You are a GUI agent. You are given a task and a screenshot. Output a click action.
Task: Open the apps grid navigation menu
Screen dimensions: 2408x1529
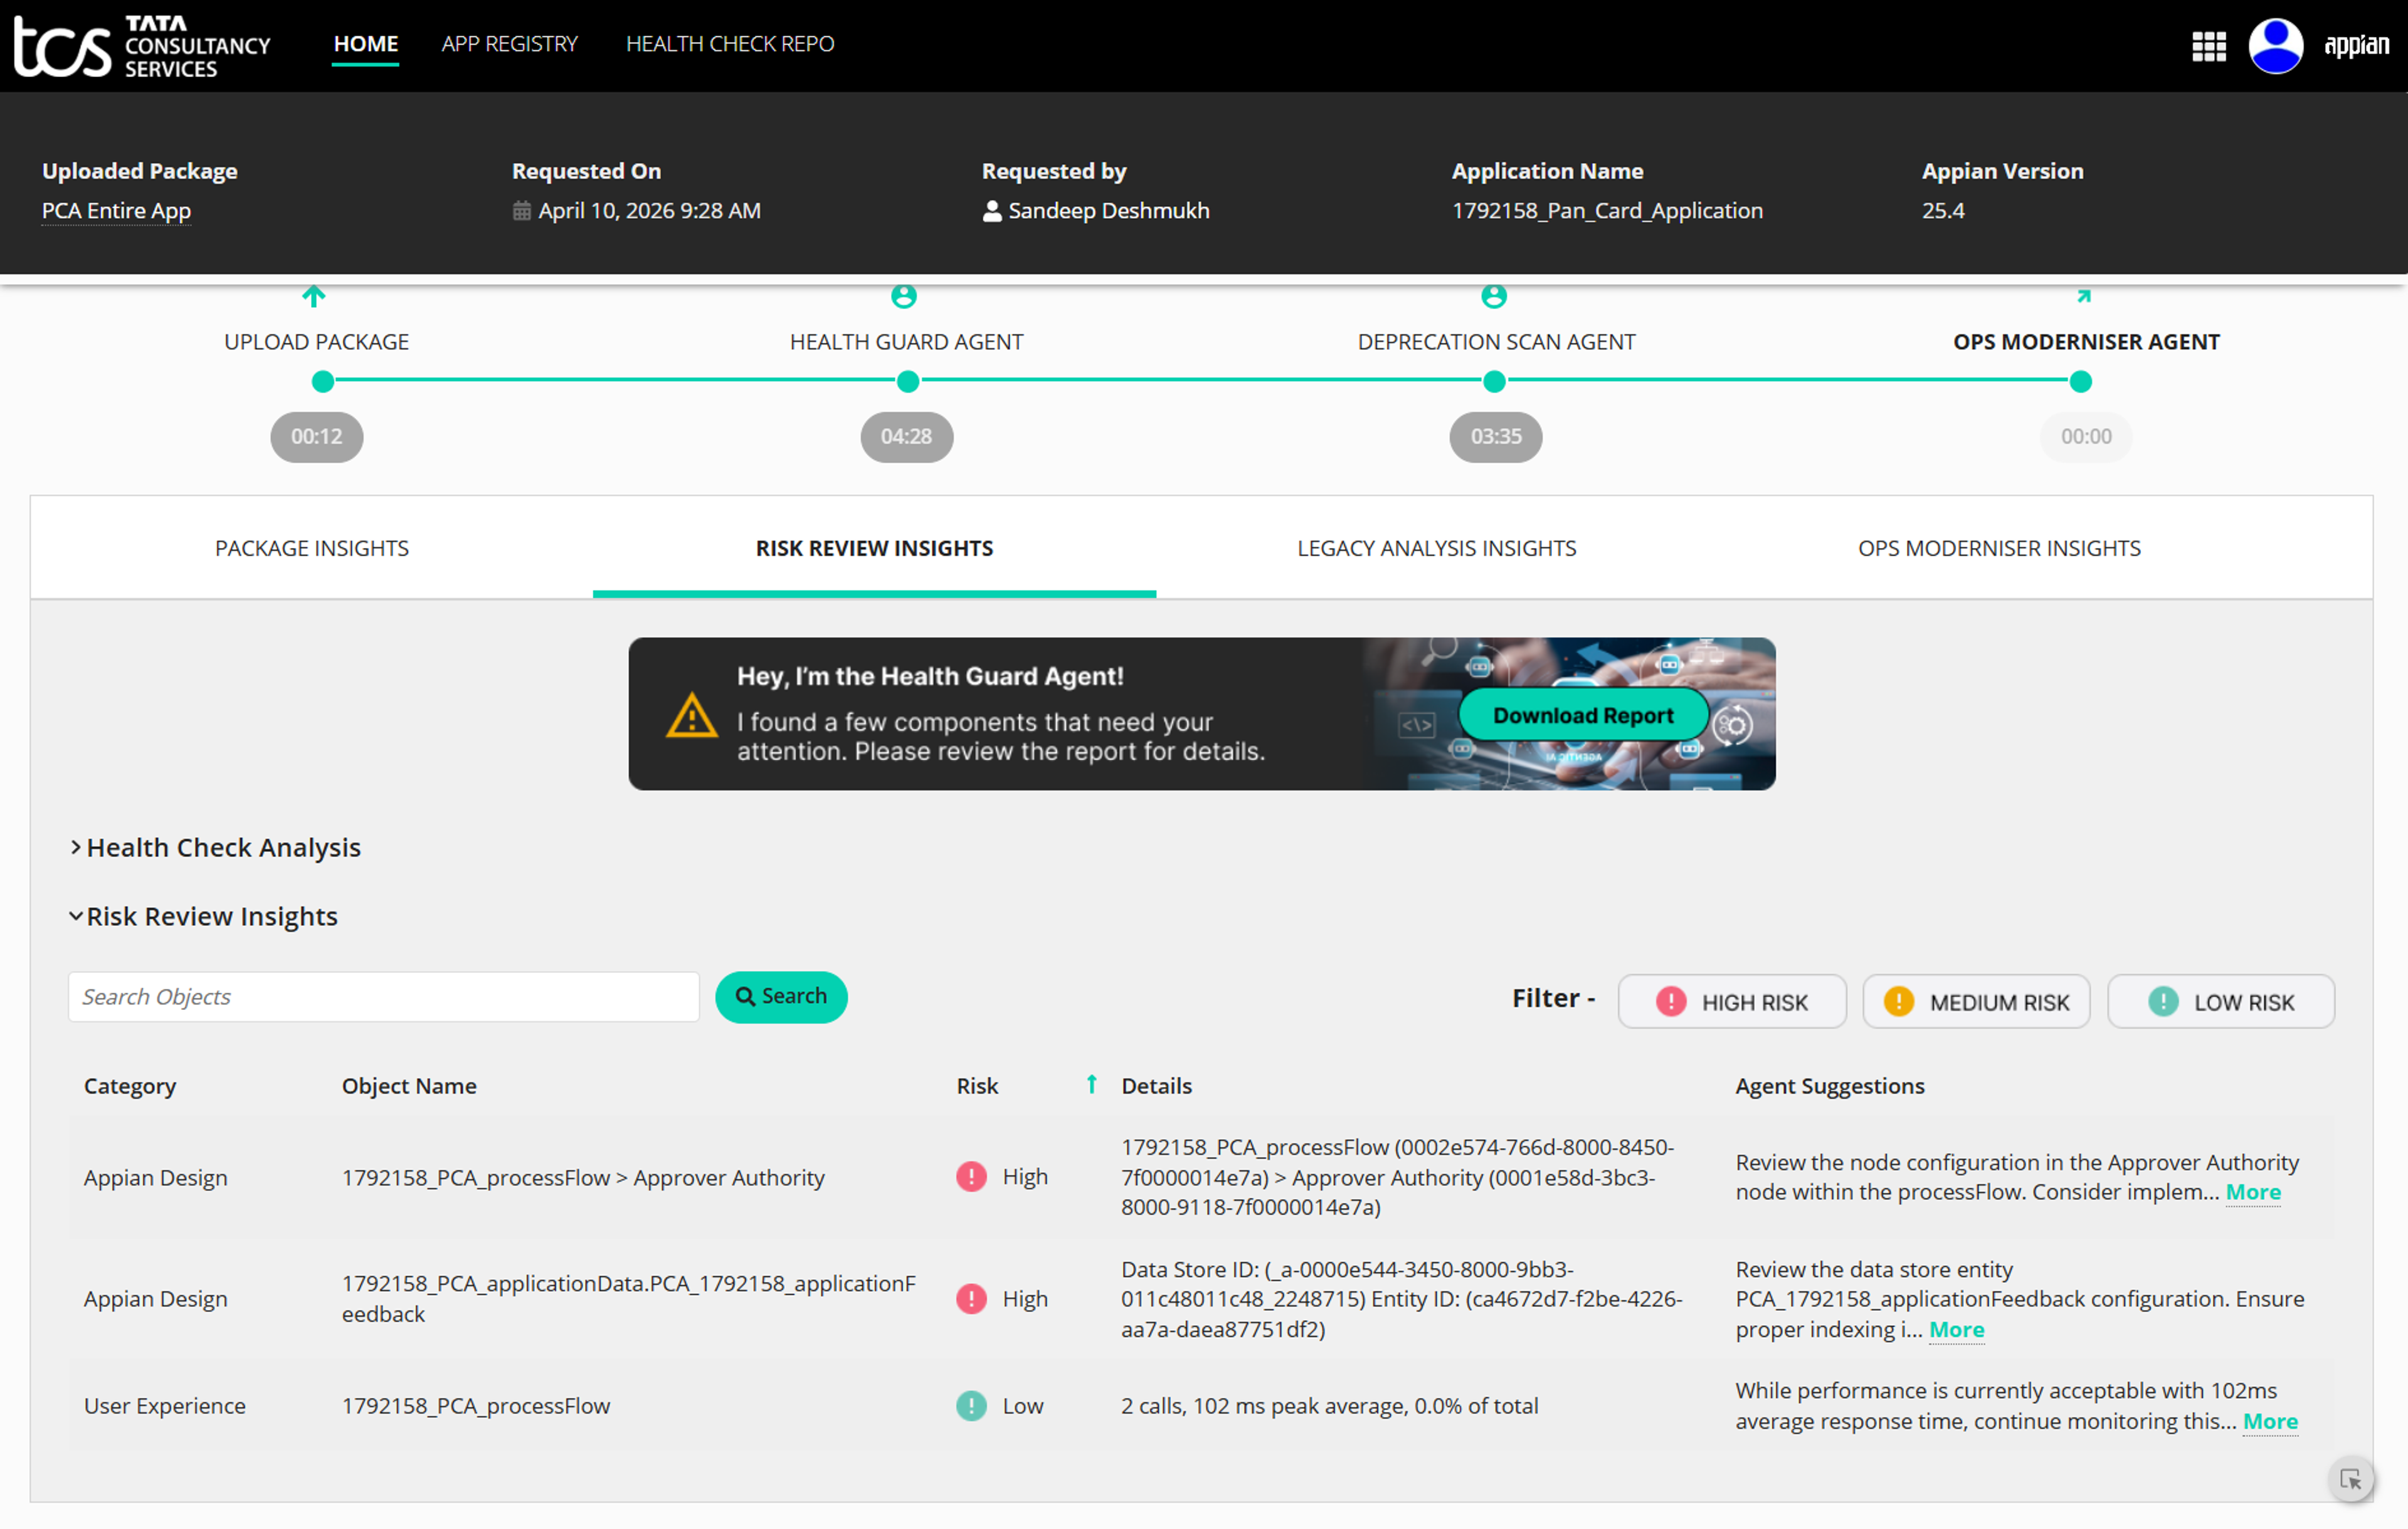(2209, 46)
